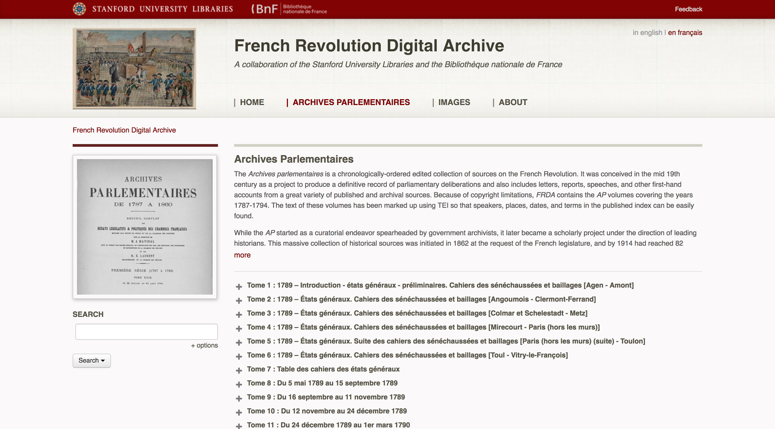
Task: Click plus icon beside Tome 9
Action: 239,398
